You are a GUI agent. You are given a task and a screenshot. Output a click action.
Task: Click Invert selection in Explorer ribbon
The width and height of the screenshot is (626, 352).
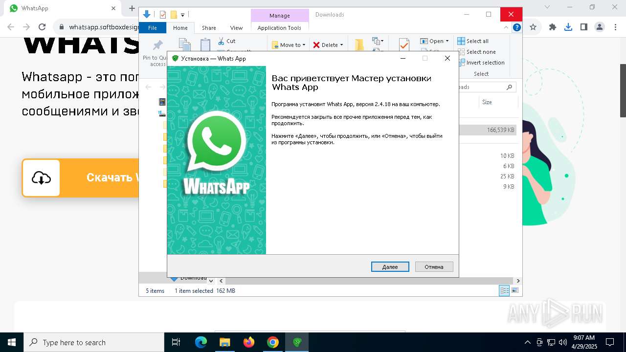[481, 63]
